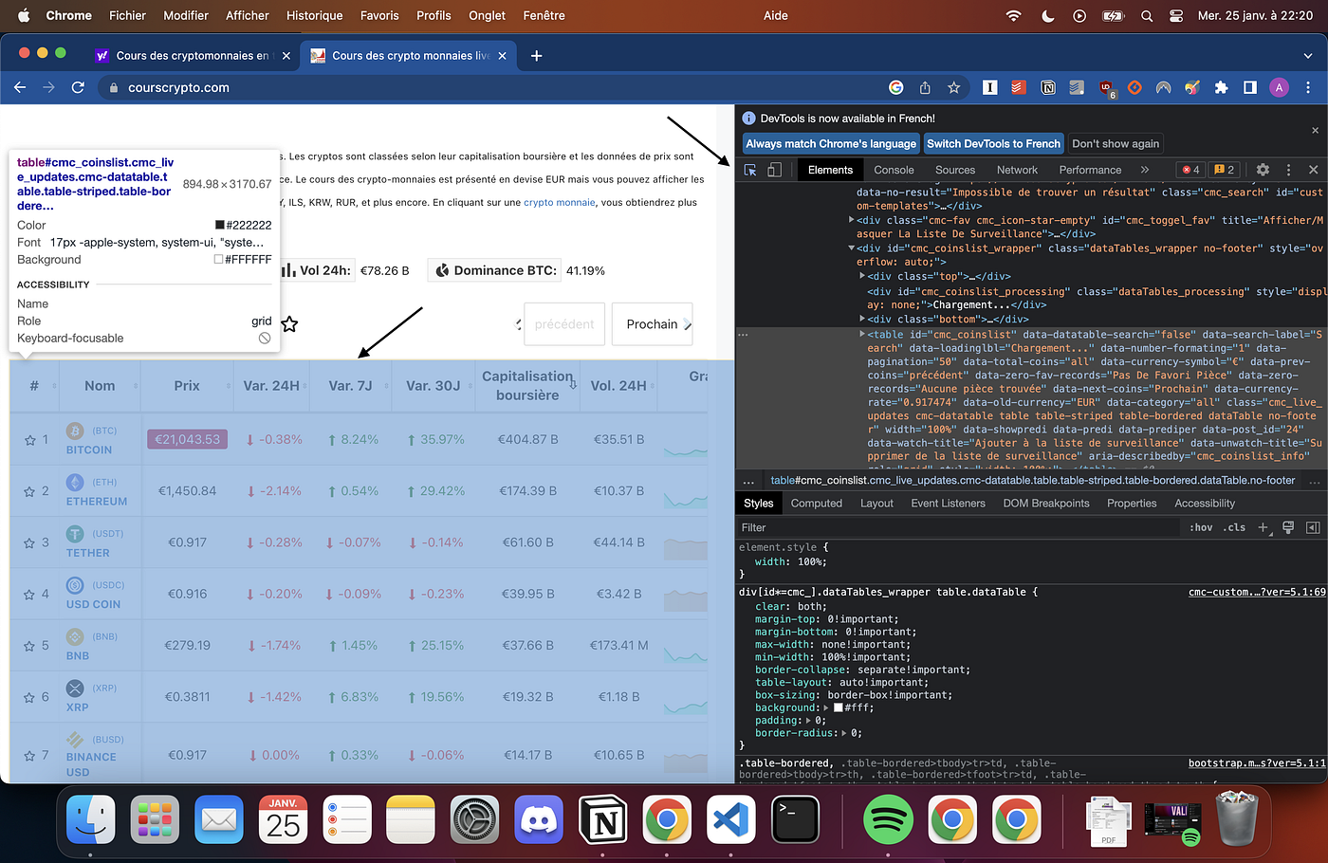Click Switch DevTools to French button
1328x863 pixels.
[993, 143]
